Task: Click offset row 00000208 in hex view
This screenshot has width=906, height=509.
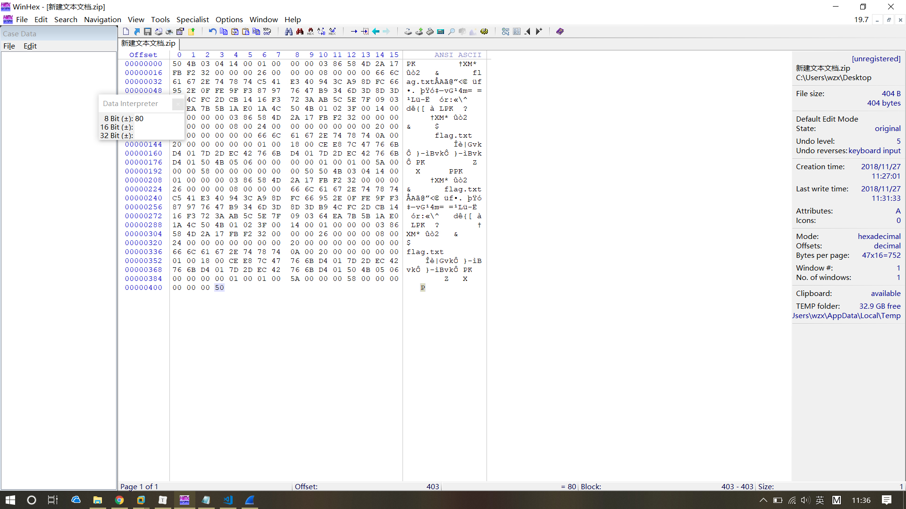Action: 143,180
